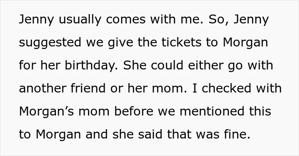Screen dimensions: 299x156
Task: Click the word "checked"
Action: [226, 88]
